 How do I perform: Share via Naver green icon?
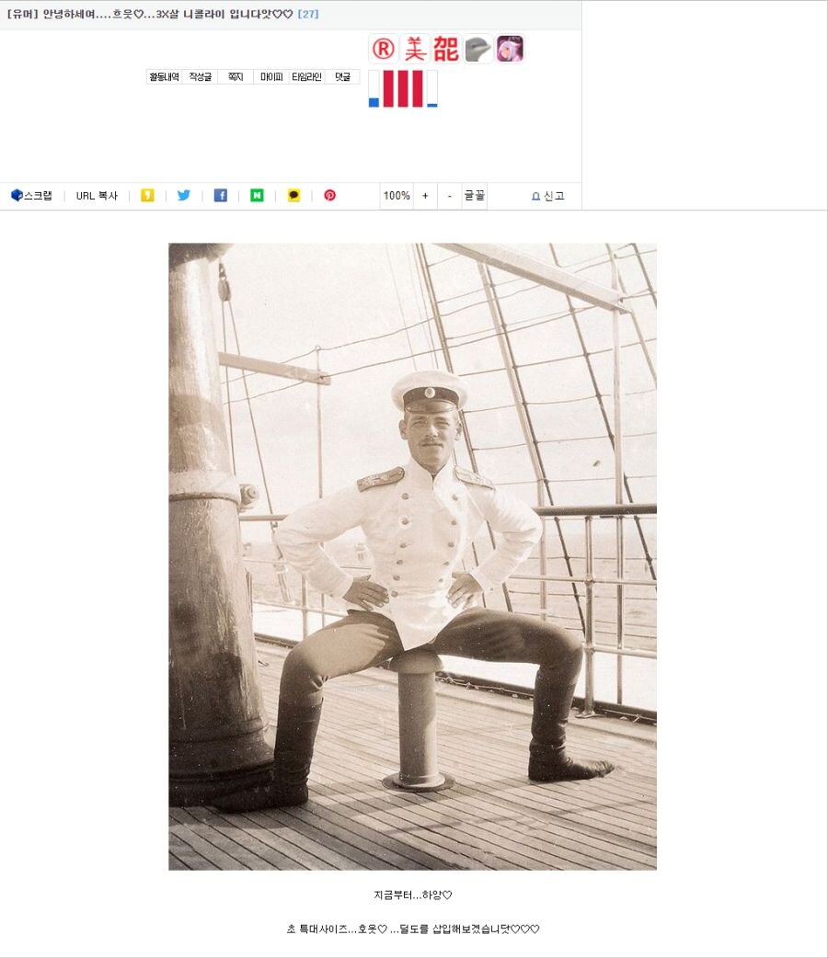(257, 196)
